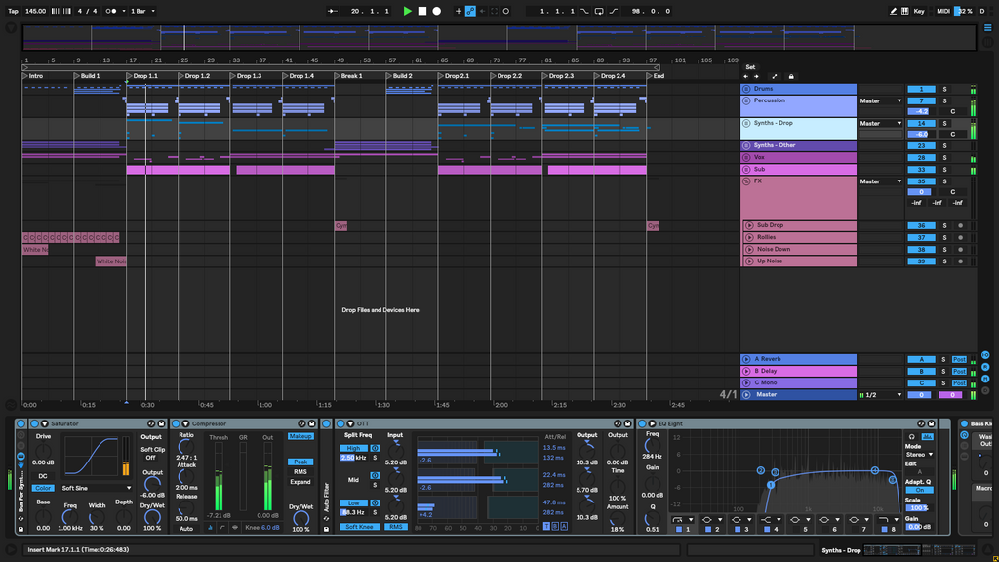Click the Sub Drop track play icon
Viewport: 999px width, 562px height.
(x=749, y=225)
